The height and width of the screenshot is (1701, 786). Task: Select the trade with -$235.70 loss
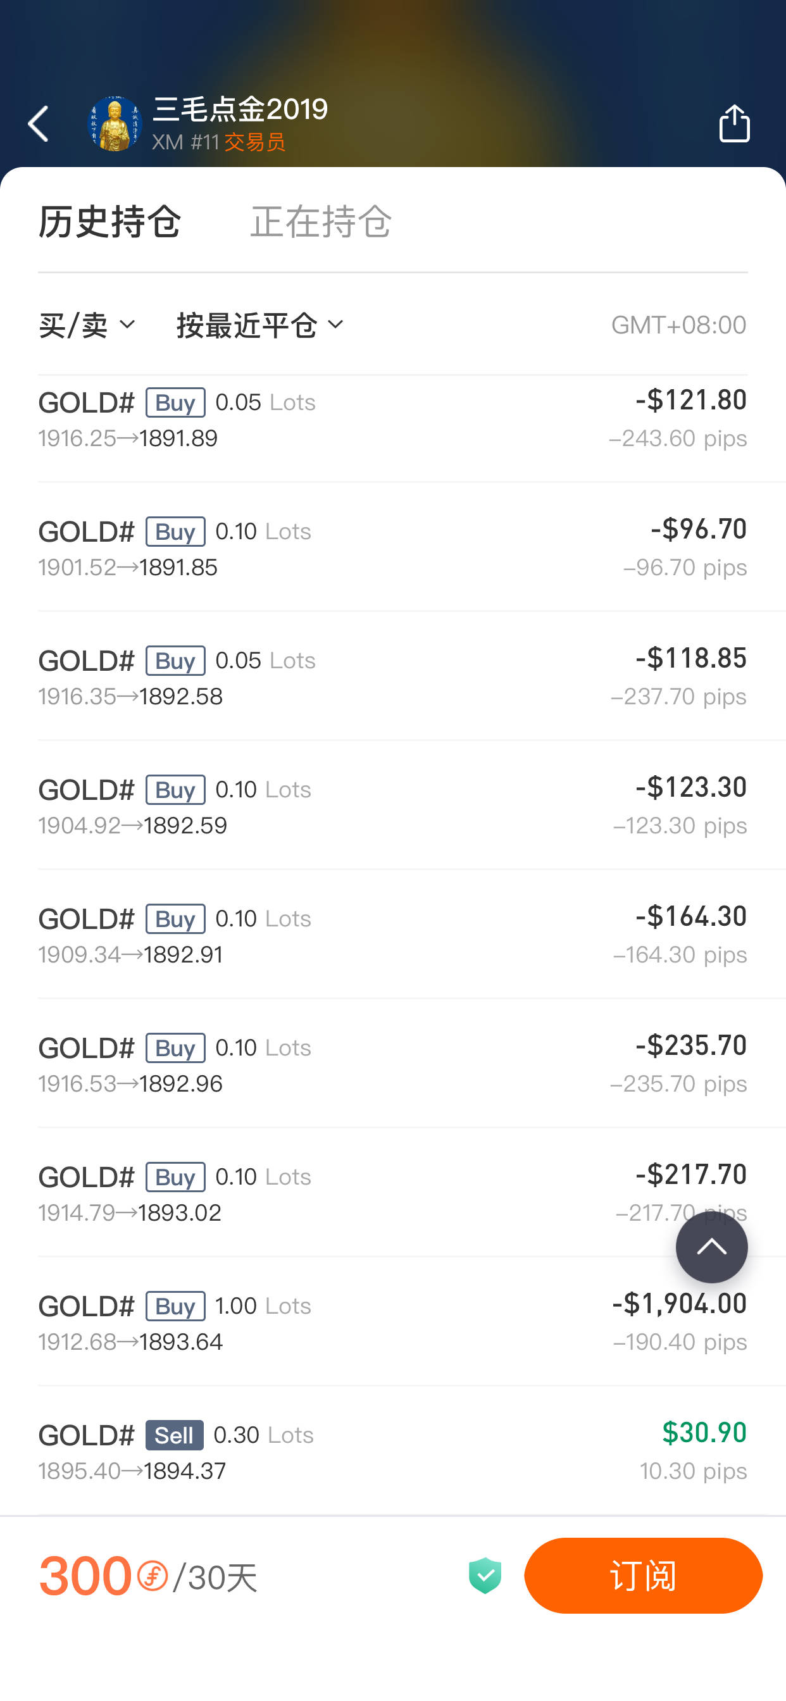(x=392, y=1064)
